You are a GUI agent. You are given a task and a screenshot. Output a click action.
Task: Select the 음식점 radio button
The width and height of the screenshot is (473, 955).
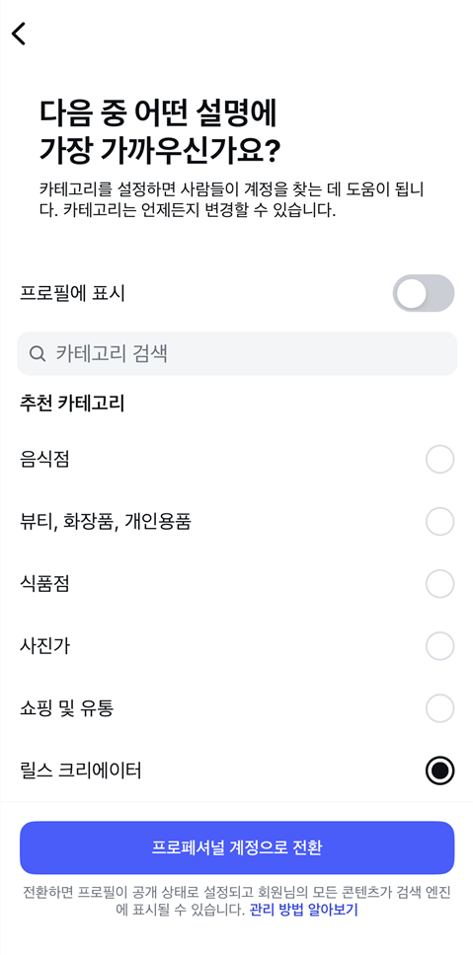tap(440, 459)
